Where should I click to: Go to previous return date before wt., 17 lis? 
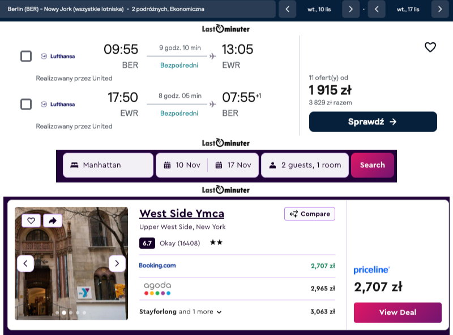click(x=377, y=9)
